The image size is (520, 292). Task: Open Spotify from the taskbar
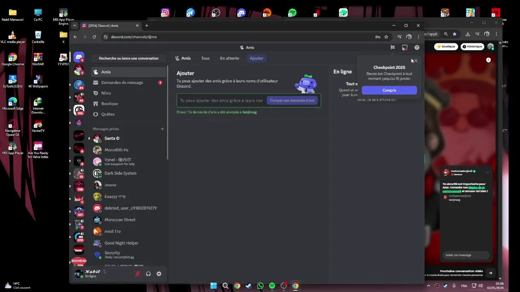272,286
